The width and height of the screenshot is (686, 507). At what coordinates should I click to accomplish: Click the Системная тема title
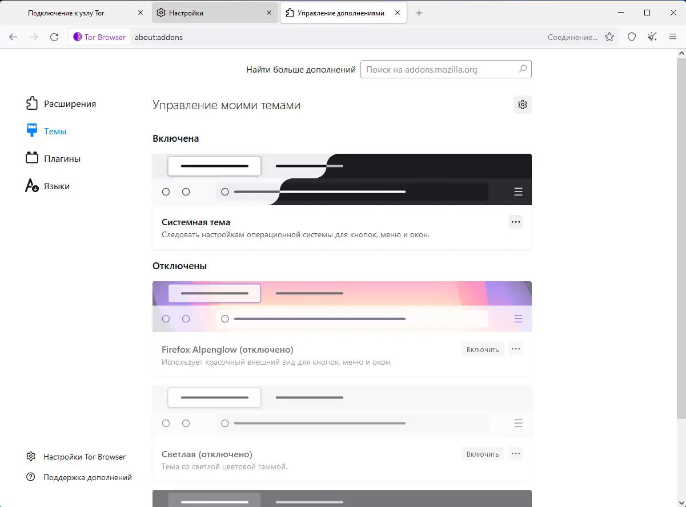click(196, 222)
